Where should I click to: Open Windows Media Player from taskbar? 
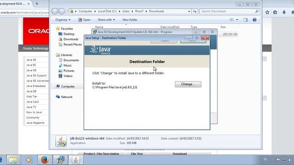click(28, 160)
